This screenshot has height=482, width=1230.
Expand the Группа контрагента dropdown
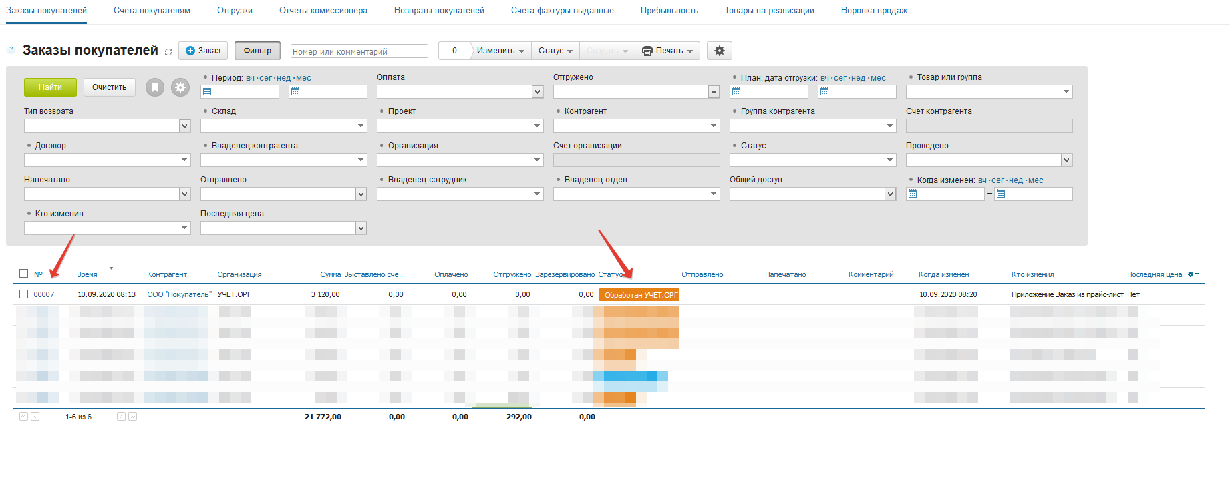(890, 126)
